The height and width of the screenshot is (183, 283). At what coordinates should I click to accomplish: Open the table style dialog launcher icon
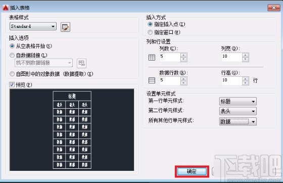click(x=65, y=27)
